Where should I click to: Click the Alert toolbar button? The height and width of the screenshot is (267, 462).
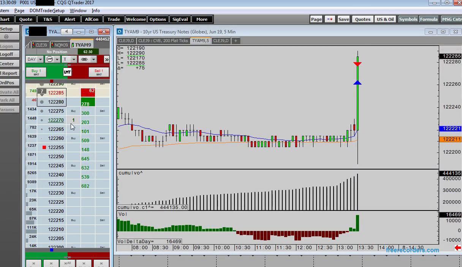(x=70, y=19)
